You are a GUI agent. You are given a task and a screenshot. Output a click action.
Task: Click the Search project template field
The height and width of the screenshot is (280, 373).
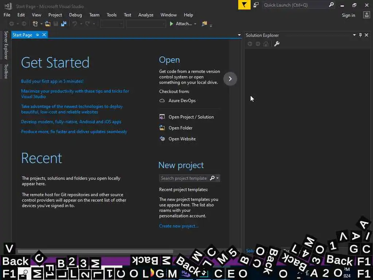[x=184, y=178]
